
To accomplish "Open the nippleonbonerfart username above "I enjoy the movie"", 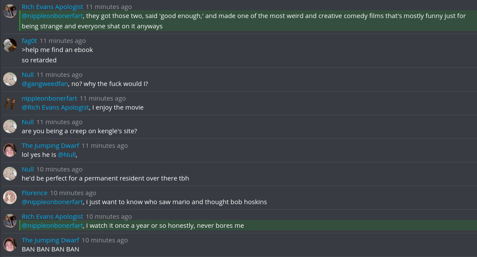I will [49, 98].
